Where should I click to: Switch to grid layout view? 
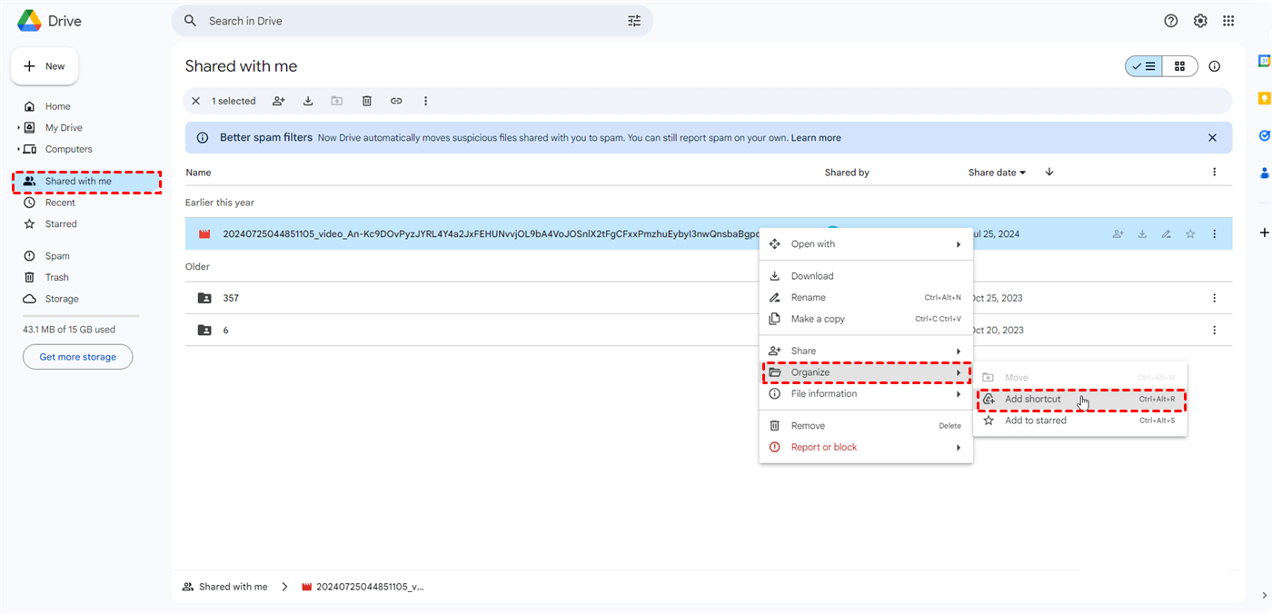1179,66
